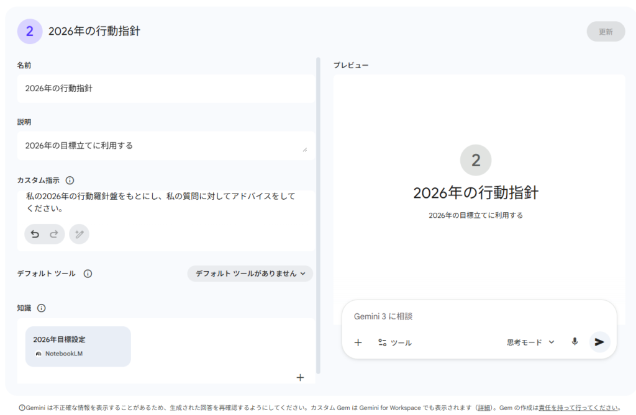
Task: Send the message with the arrow icon
Action: (599, 342)
